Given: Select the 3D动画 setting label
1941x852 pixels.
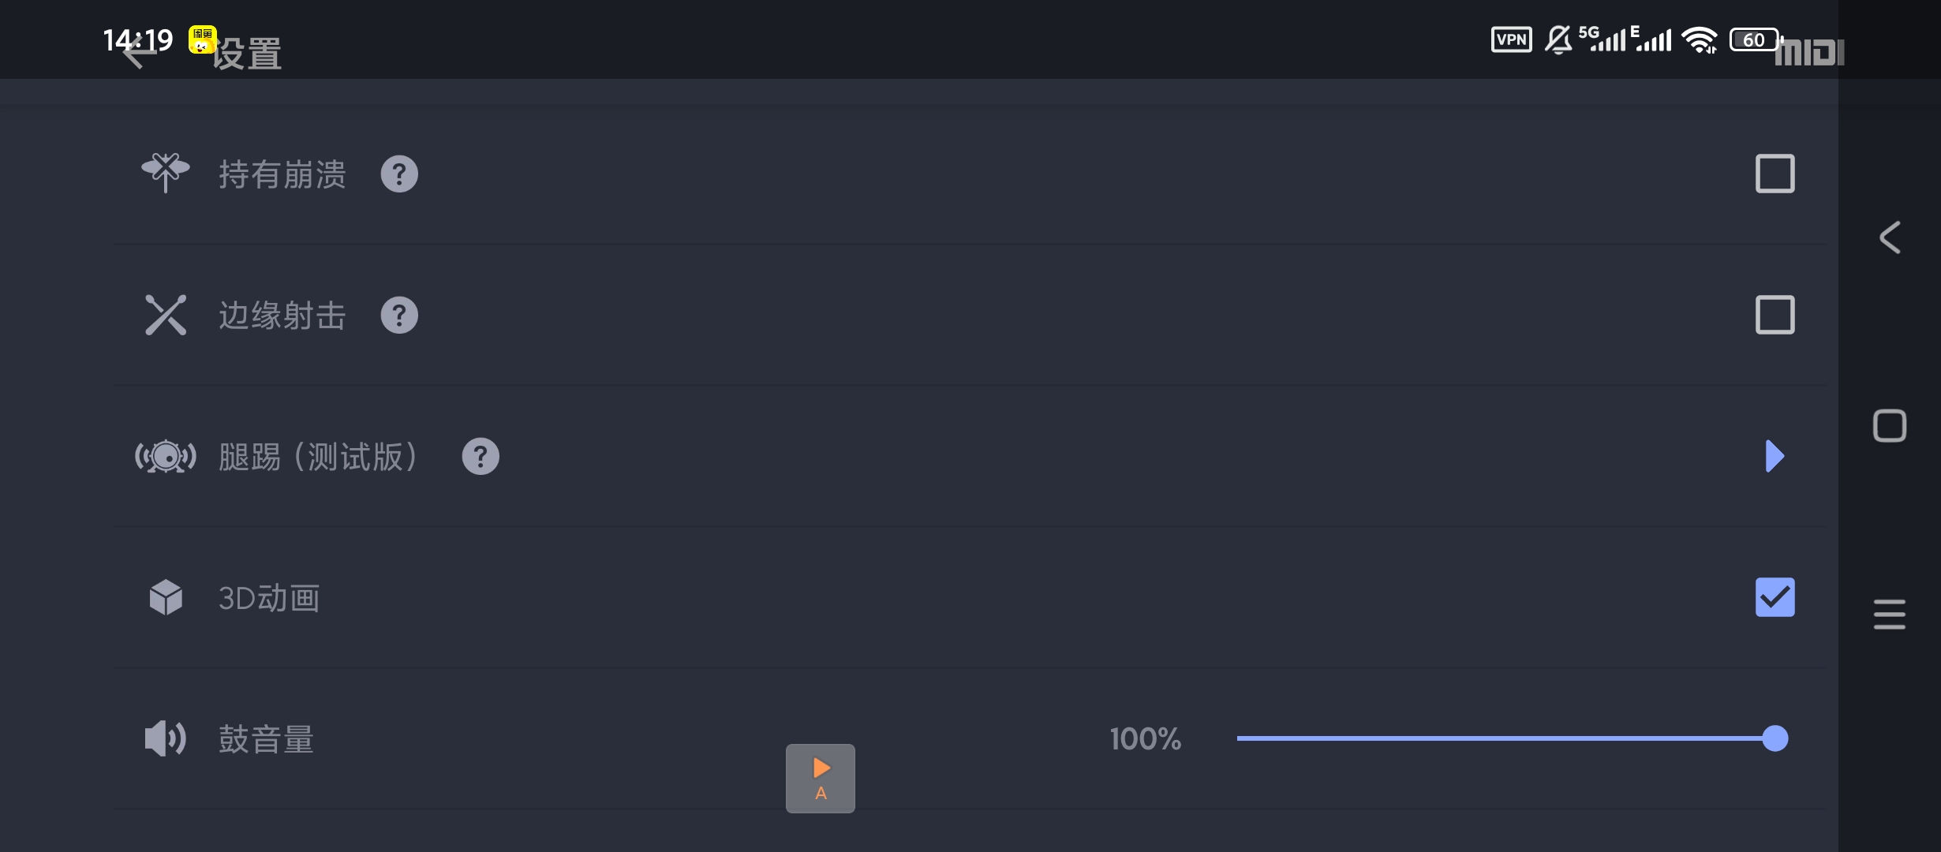Looking at the screenshot, I should [269, 599].
